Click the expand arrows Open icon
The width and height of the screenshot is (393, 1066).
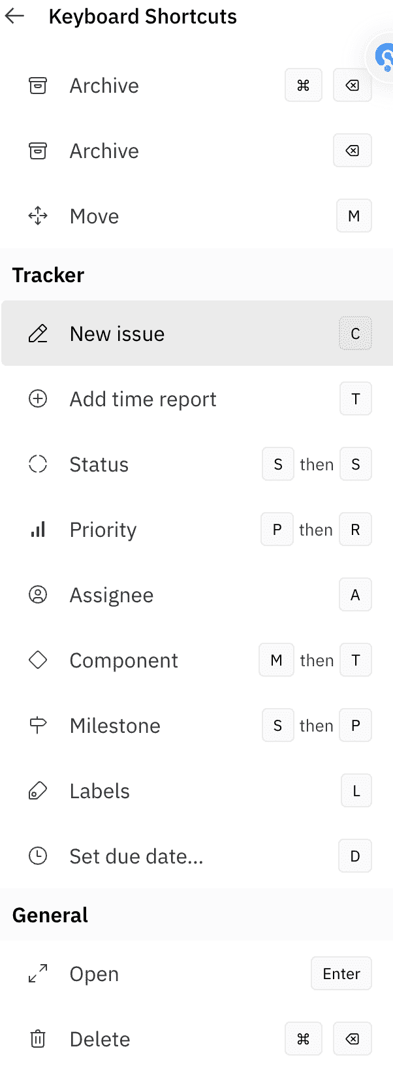38,974
